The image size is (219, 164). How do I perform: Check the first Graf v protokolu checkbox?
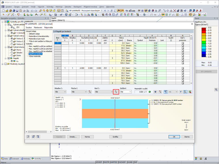(182, 43)
